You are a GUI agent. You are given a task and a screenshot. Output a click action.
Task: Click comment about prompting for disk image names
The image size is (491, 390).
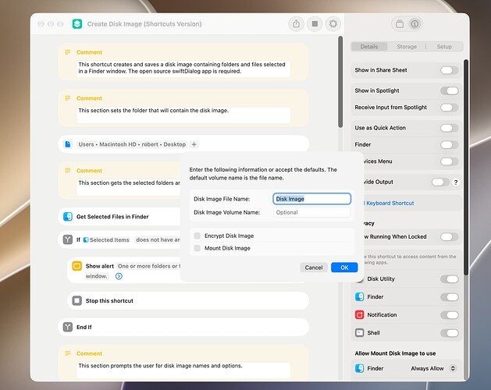tap(183, 370)
